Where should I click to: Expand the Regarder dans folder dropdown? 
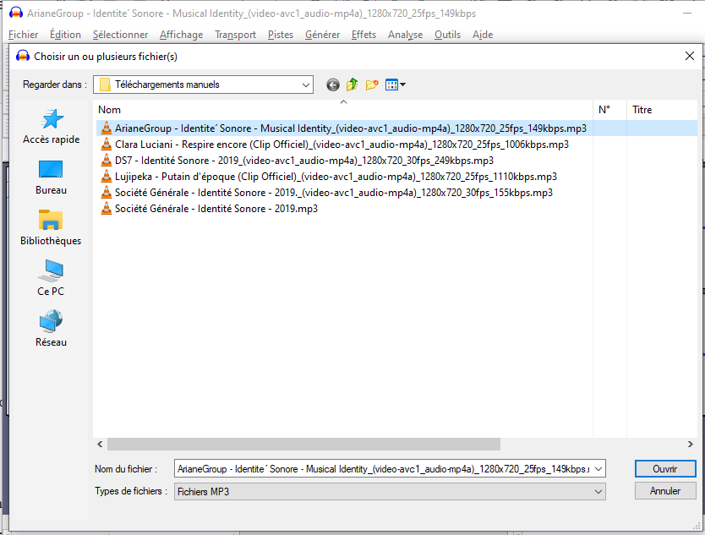pyautogui.click(x=306, y=85)
